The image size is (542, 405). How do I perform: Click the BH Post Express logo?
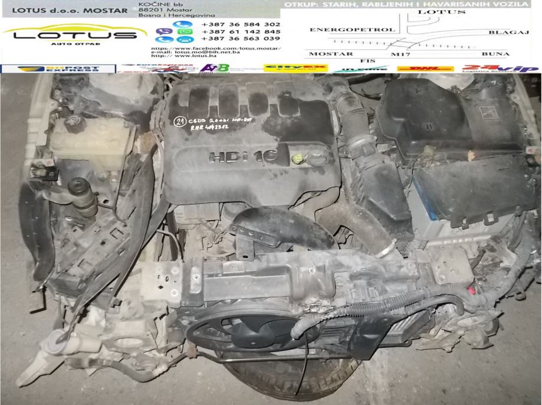(x=58, y=69)
